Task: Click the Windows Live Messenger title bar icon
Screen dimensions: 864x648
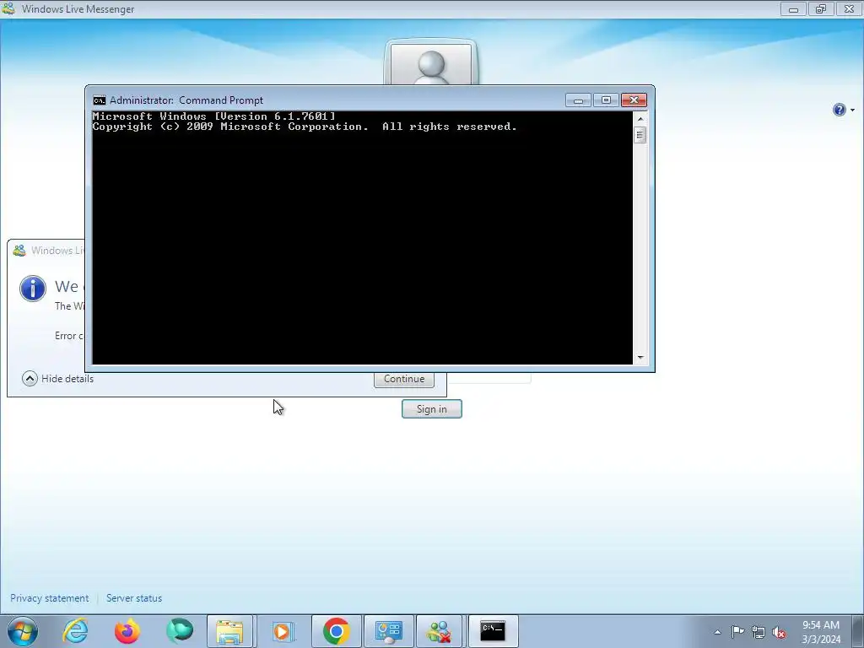Action: click(8, 8)
